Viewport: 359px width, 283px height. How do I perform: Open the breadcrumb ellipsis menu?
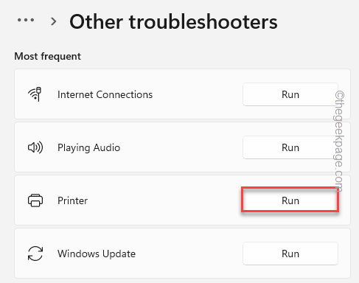26,20
